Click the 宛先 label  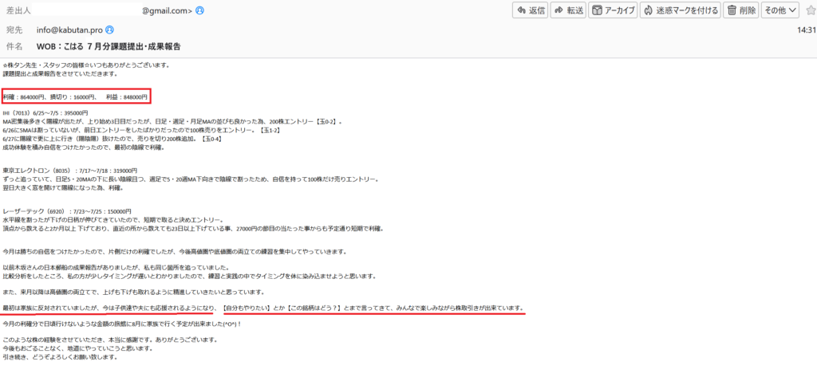tap(14, 29)
